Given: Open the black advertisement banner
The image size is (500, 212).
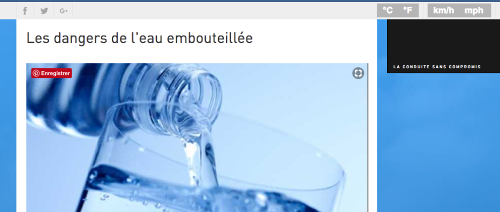Looking at the screenshot, I should pos(443,46).
